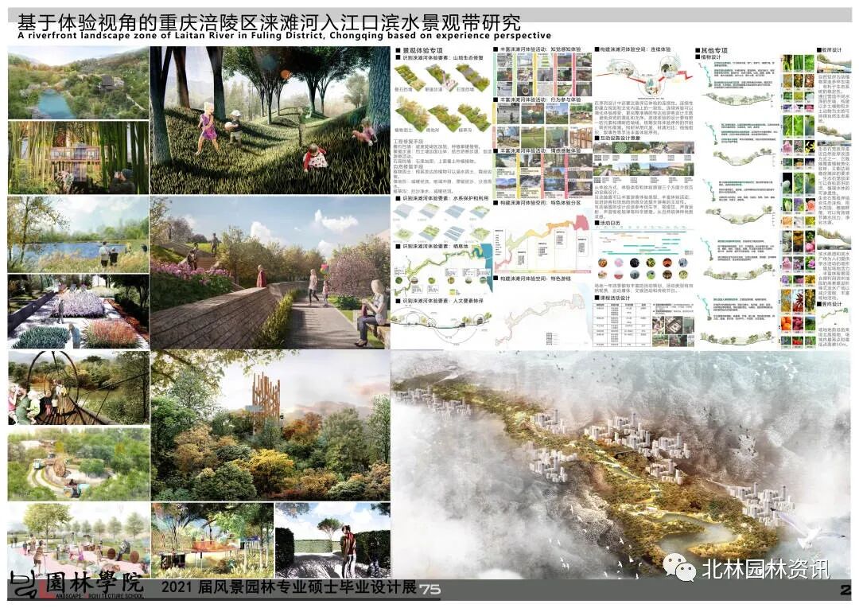Open the humanistic element section diagram

click(441, 325)
